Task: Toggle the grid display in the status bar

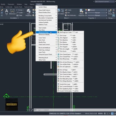Action: [105, 114]
